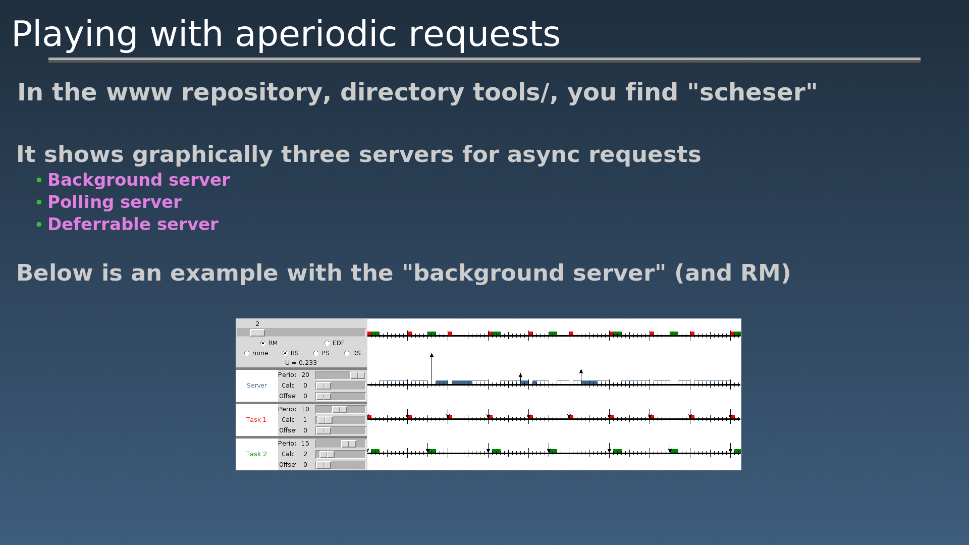This screenshot has height=545, width=969.
Task: Choose the PS polling server option
Action: (316, 353)
